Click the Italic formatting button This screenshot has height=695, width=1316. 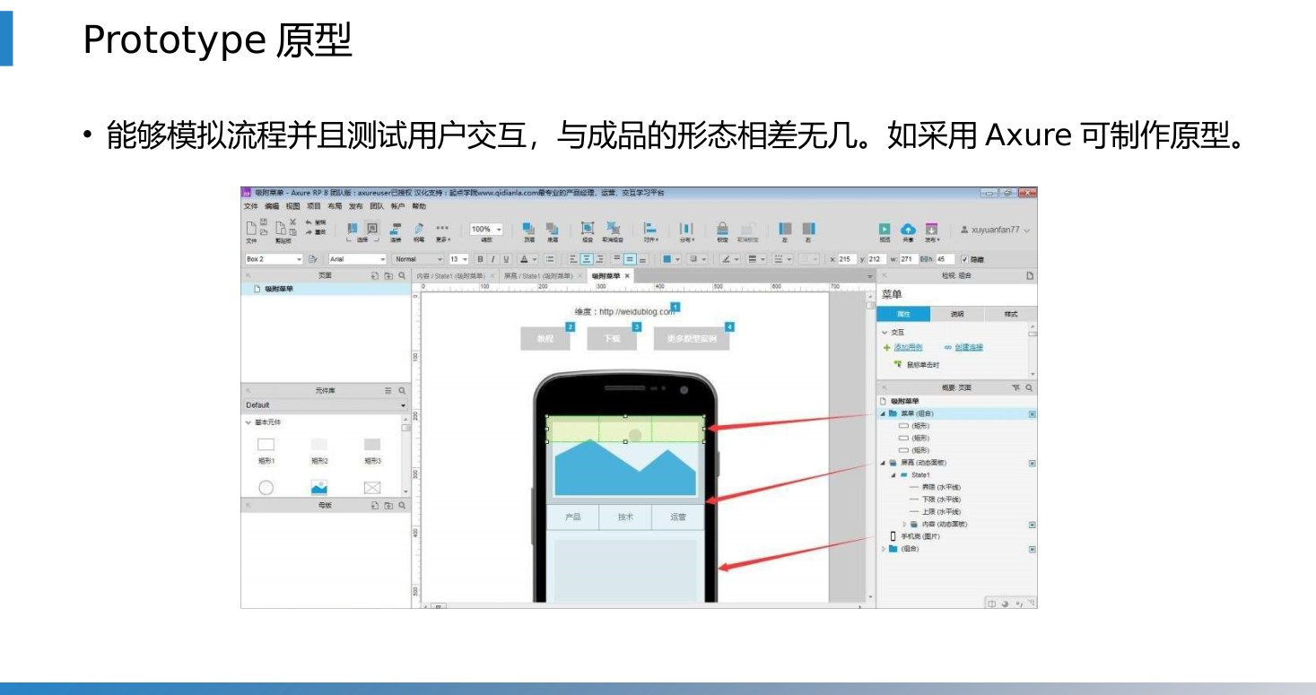[492, 259]
